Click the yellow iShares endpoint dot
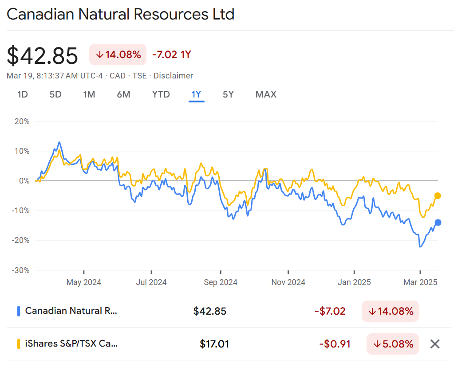454x367 pixels. point(438,195)
